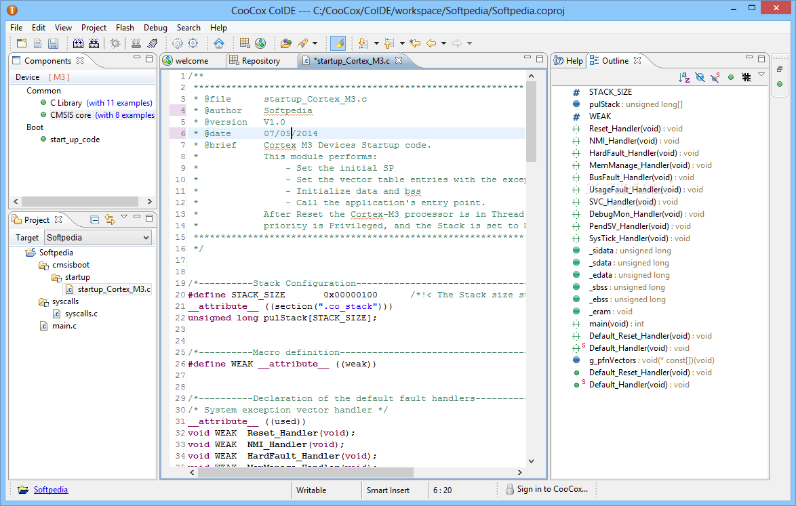Screen dimensions: 796x506
Task: Open CMSIS core (with 8 examples) link
Action: (x=125, y=115)
